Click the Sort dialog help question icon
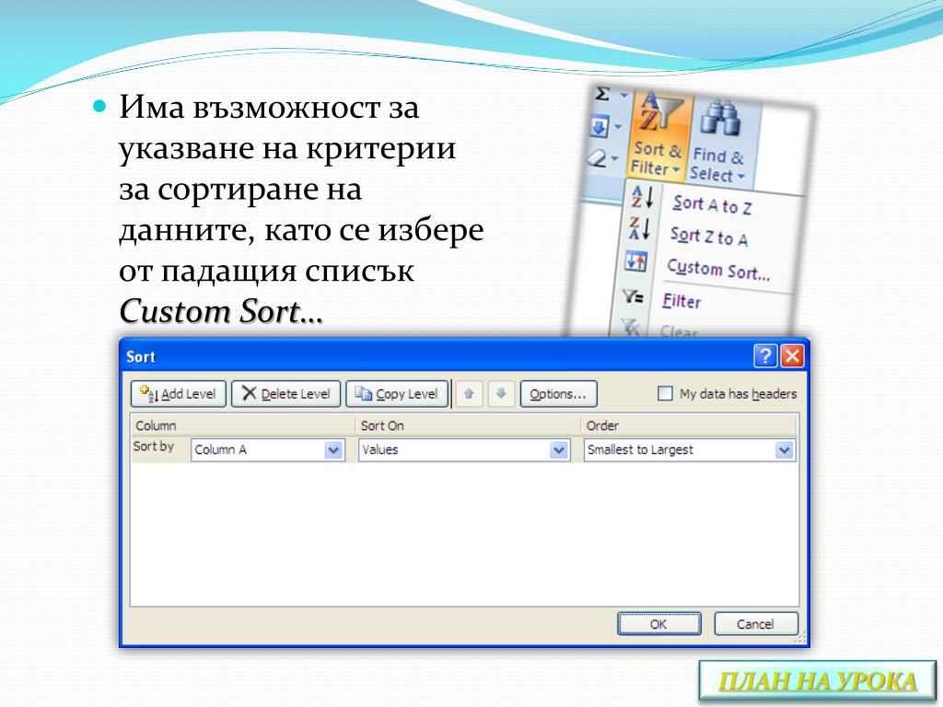The width and height of the screenshot is (943, 707). pyautogui.click(x=765, y=356)
